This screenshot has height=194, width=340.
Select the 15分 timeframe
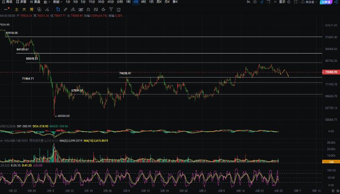(x=92, y=2)
